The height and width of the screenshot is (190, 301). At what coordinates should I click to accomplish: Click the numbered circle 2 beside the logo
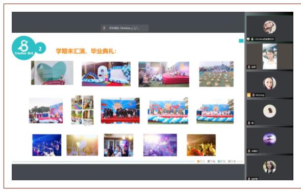pos(40,48)
